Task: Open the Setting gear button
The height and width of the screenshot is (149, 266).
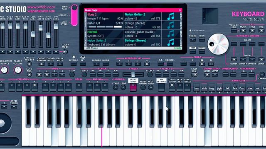Action: [74, 64]
